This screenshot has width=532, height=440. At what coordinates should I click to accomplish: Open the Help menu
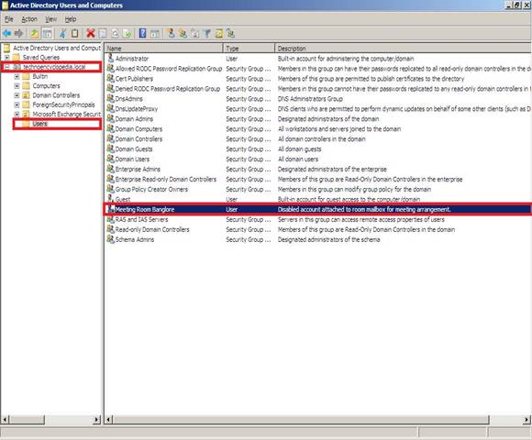coord(71,19)
